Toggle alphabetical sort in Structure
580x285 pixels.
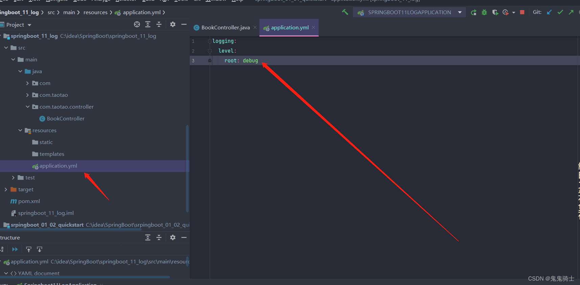2,249
